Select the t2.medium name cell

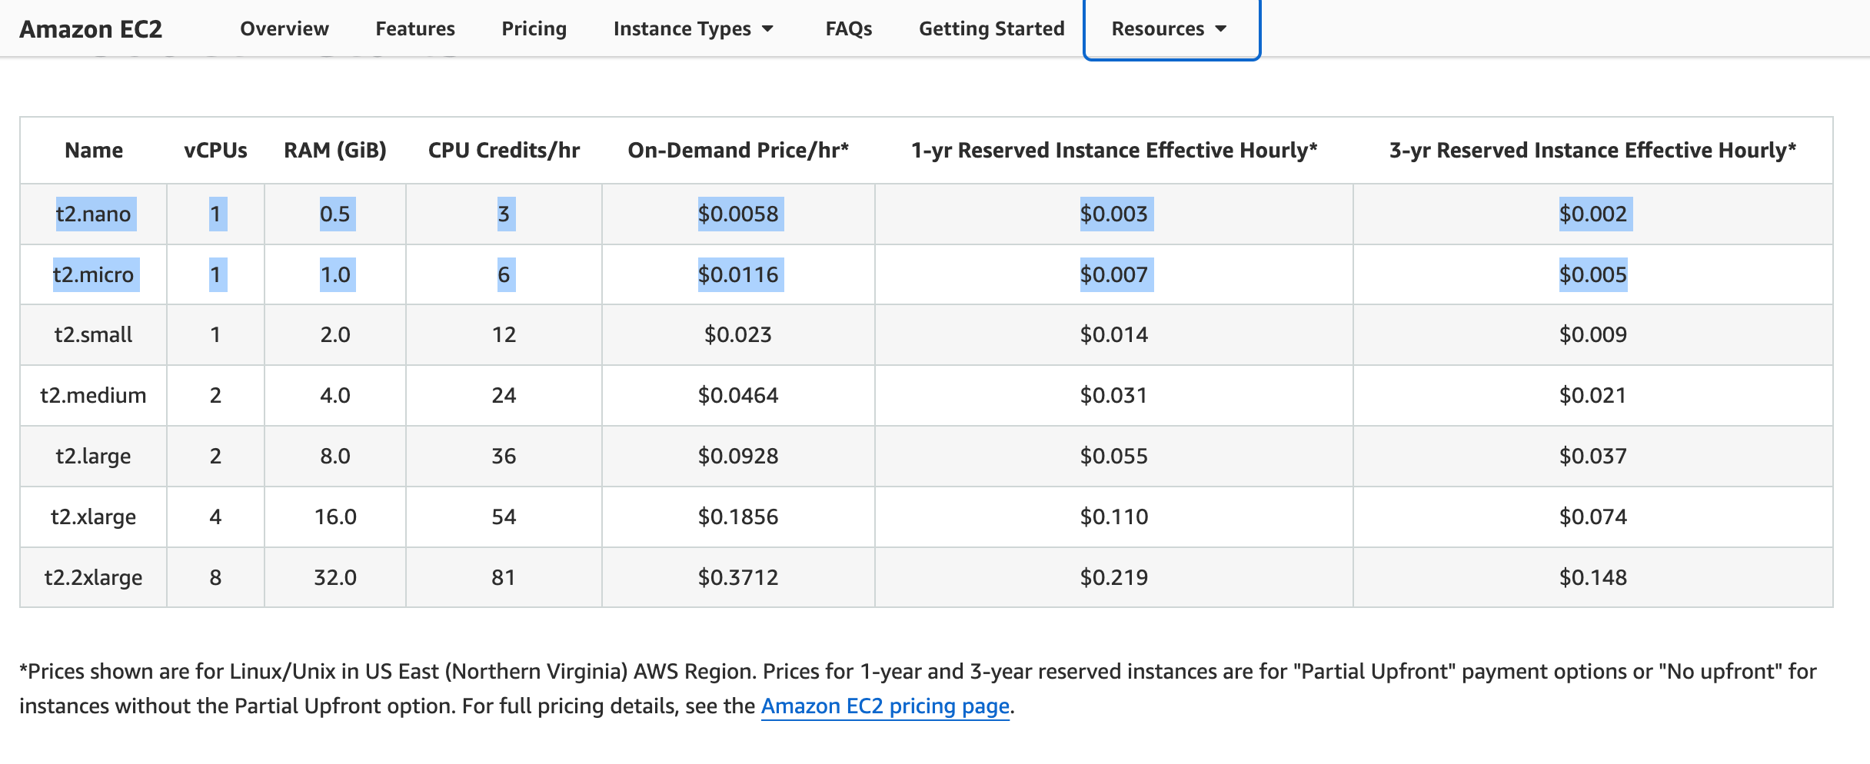93,395
